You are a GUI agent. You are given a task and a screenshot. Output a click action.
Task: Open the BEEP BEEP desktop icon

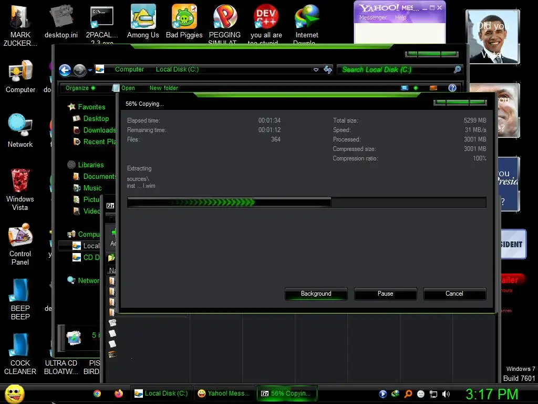(x=20, y=299)
